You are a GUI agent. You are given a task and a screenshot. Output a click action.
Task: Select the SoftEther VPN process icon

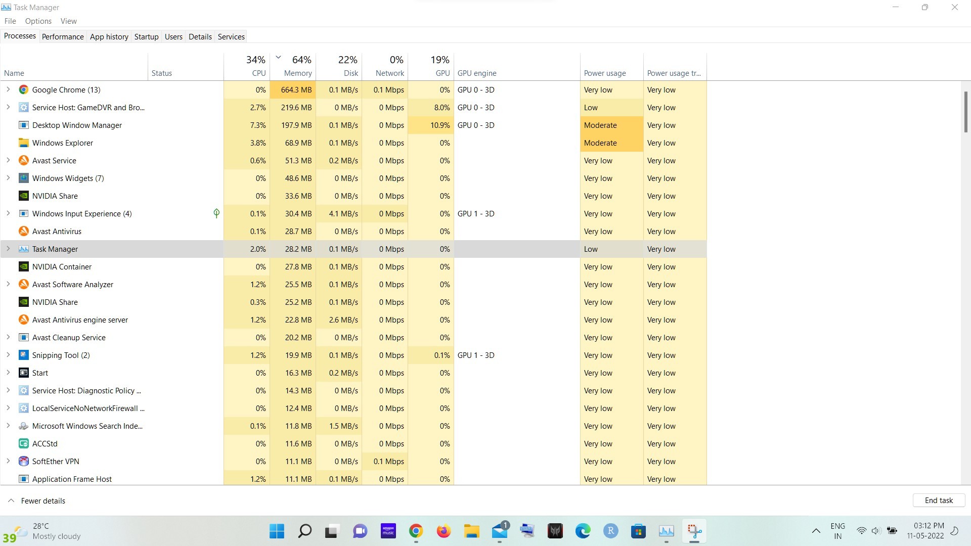pyautogui.click(x=23, y=462)
